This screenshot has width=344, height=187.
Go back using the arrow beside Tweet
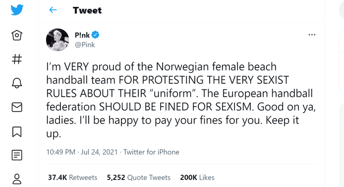(53, 10)
